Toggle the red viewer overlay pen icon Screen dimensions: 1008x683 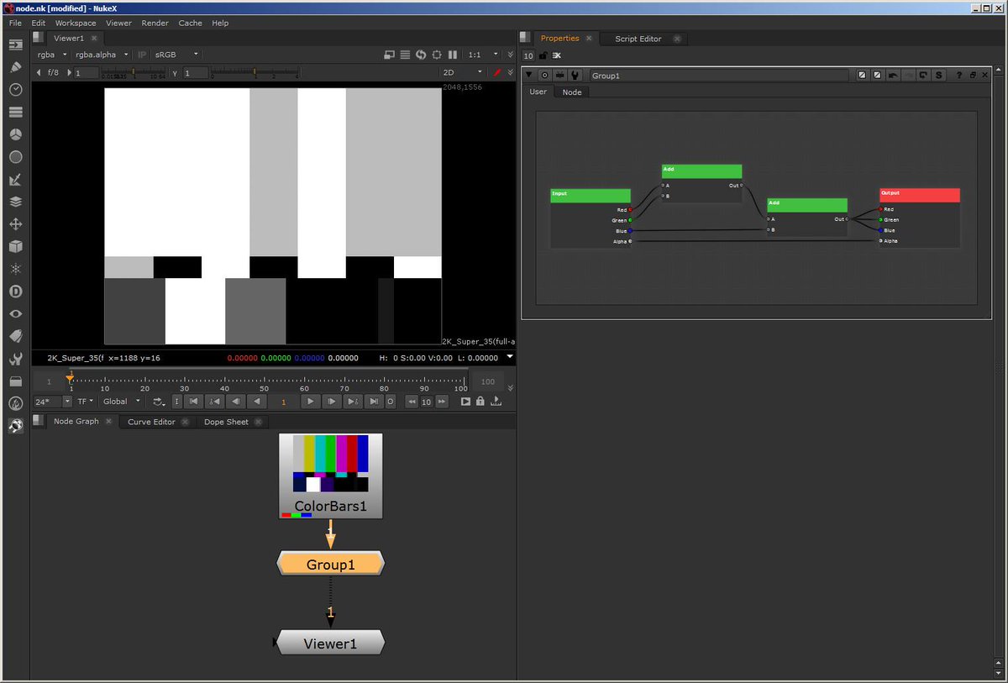pyautogui.click(x=496, y=73)
